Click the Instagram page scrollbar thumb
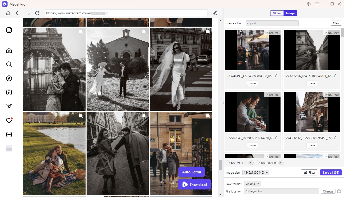 (220, 165)
